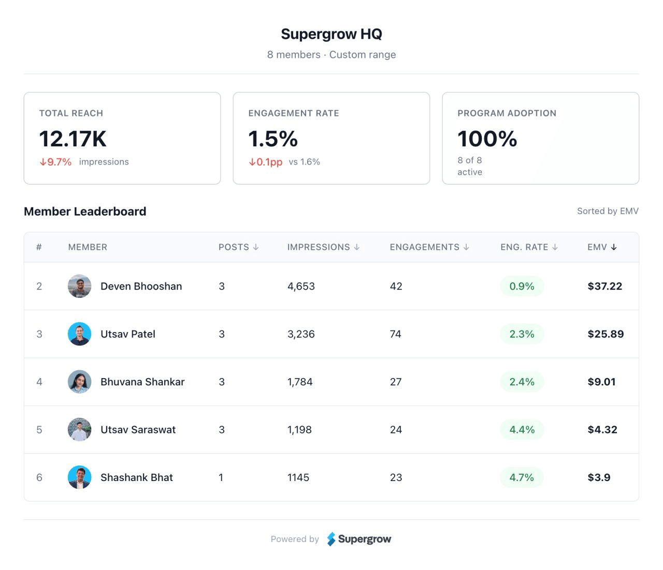Sort the leaderboard by Posts column arrow
This screenshot has height=570, width=663.
tap(255, 247)
